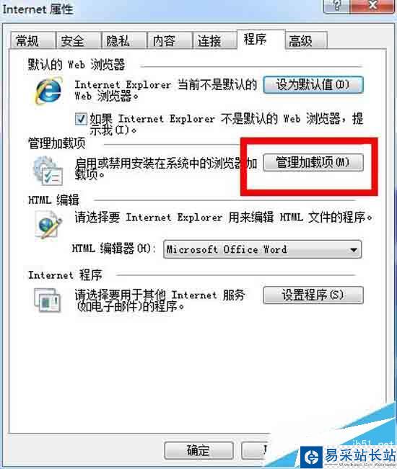Screen dimensions: 397x469
Task: Click the help question mark button
Action: click(337, 6)
